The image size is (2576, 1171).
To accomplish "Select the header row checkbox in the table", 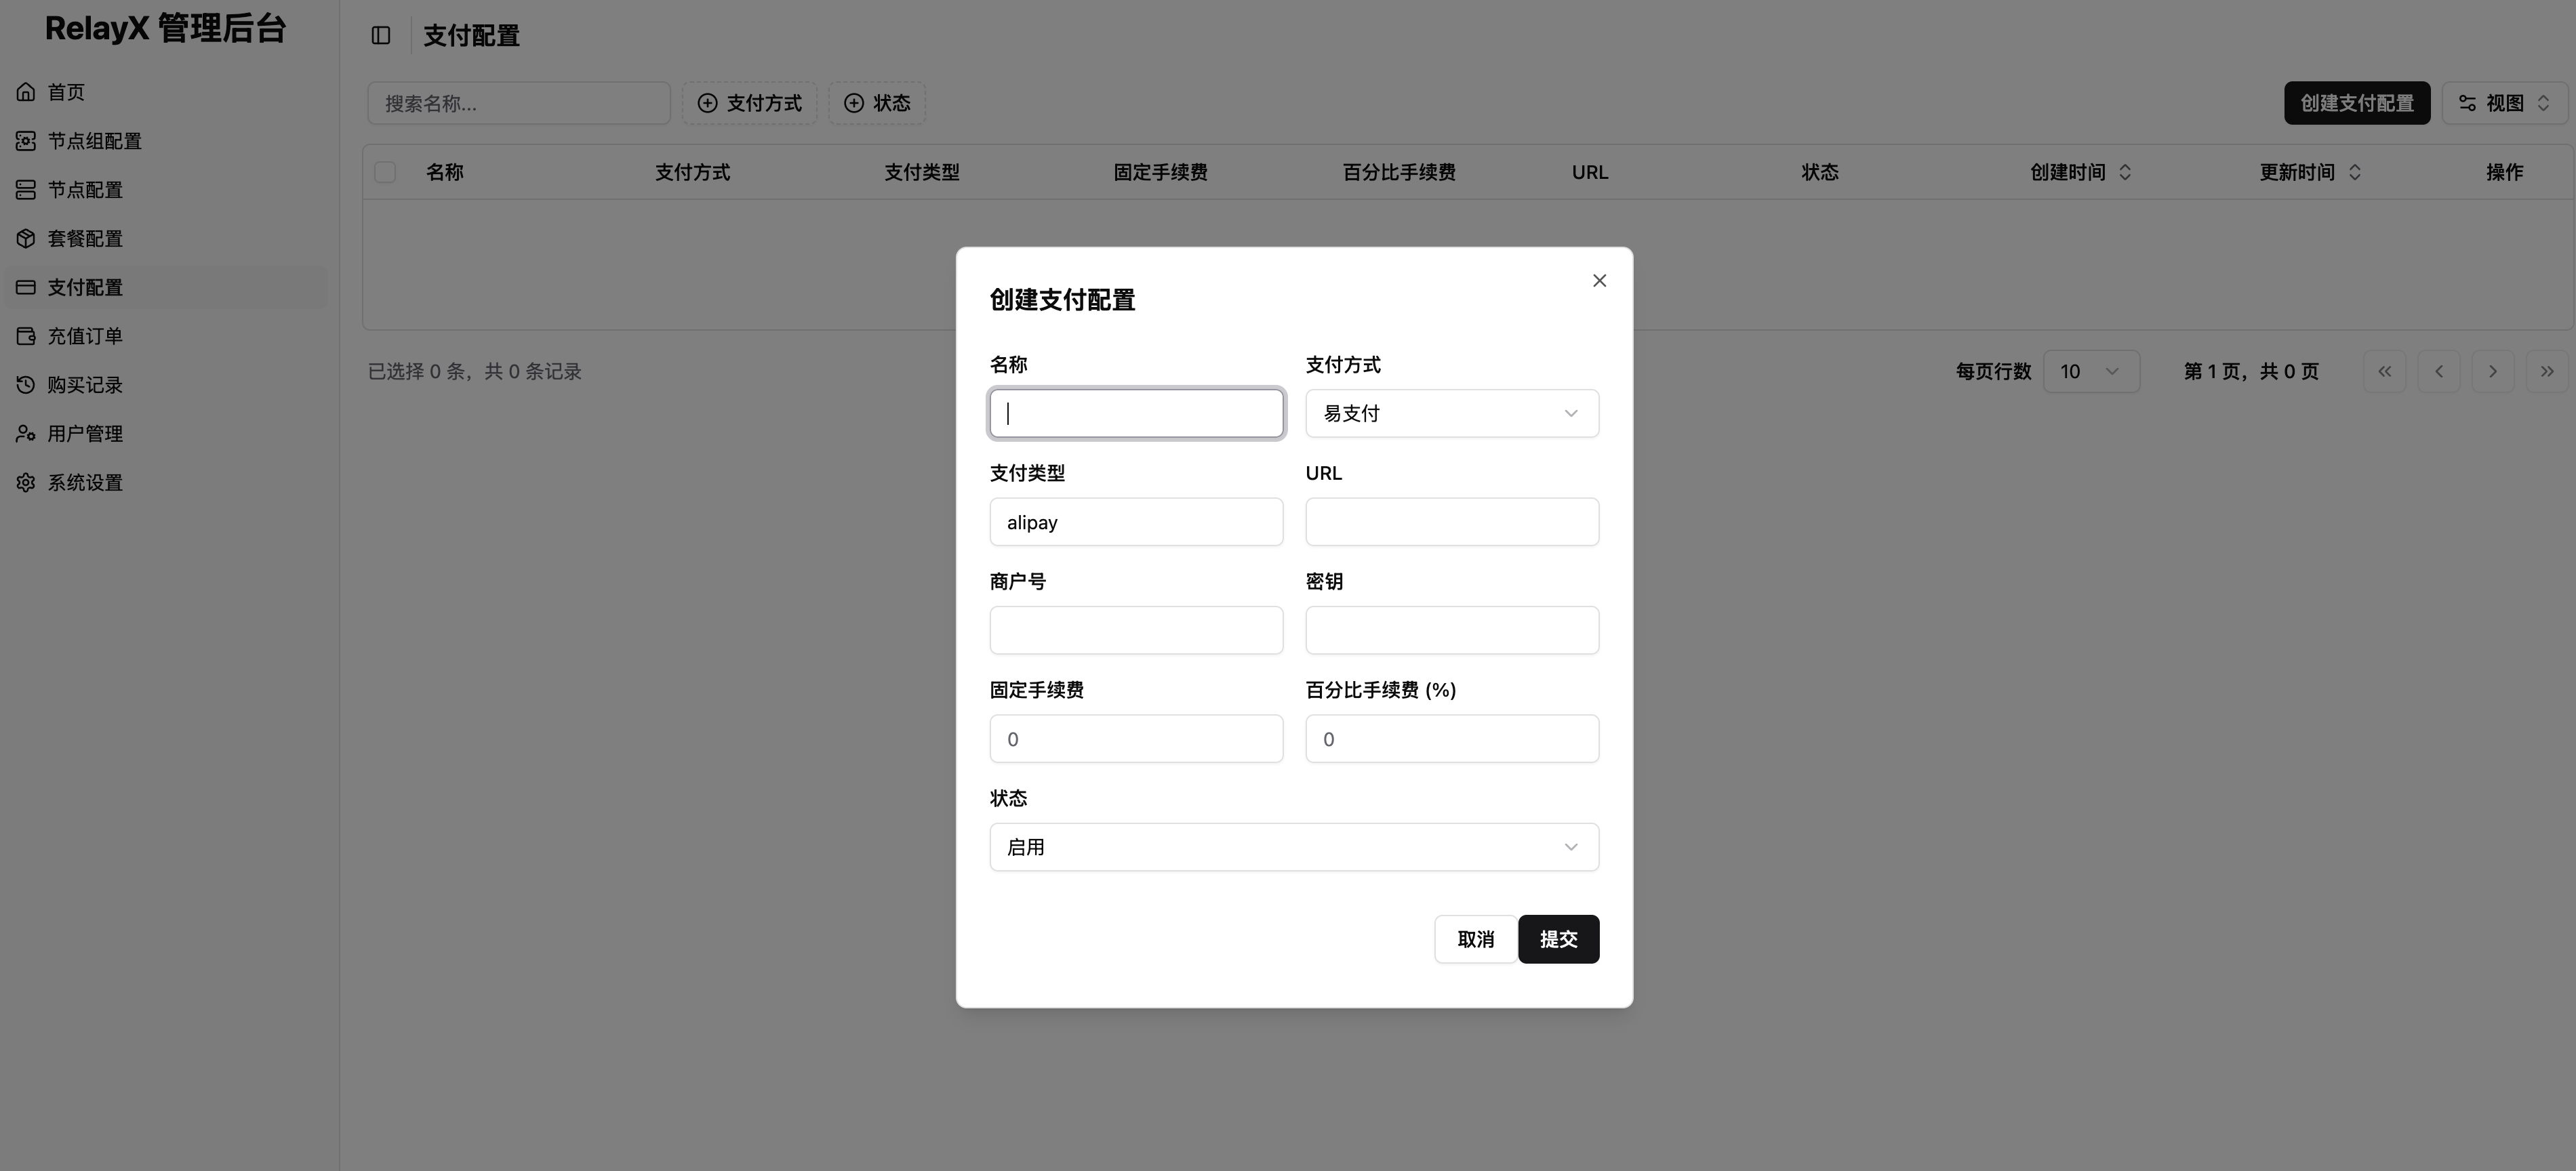I will click(385, 171).
